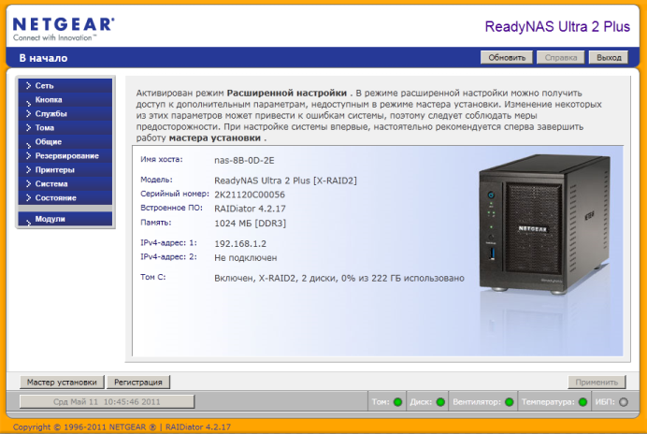
Task: Select firmware value RAIDiator 4.2.17
Action: click(x=250, y=209)
